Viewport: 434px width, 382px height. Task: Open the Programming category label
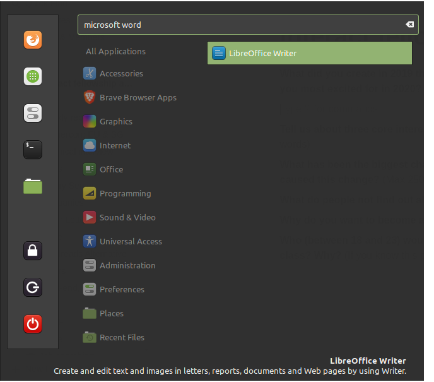coord(125,194)
